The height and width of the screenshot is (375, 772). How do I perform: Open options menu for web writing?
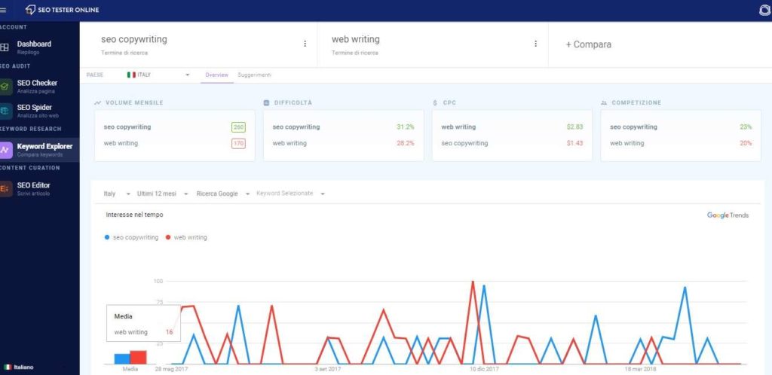point(535,44)
